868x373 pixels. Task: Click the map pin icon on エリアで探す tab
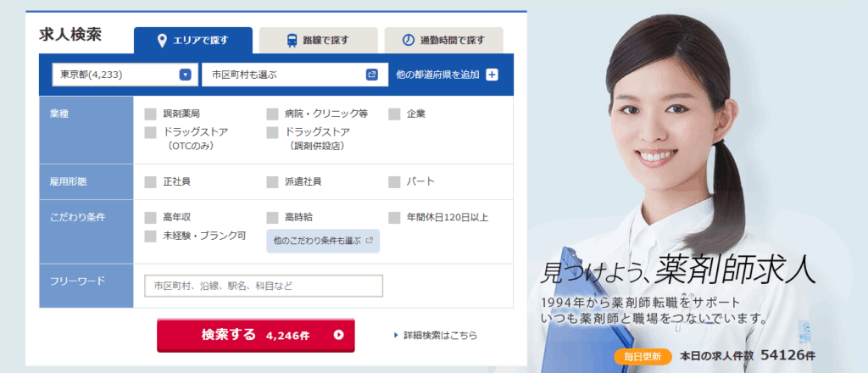tap(162, 41)
